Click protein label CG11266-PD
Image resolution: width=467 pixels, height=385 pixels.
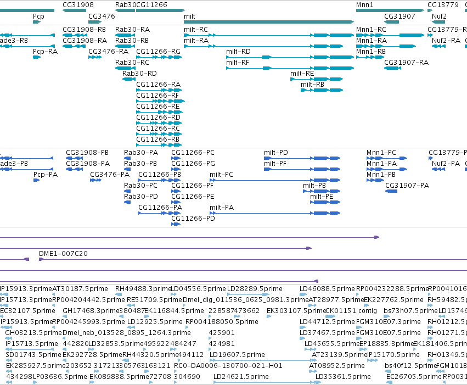click(x=193, y=219)
